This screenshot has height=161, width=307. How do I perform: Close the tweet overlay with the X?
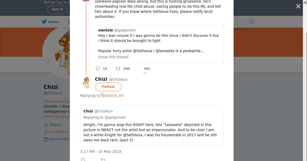(298, 6)
